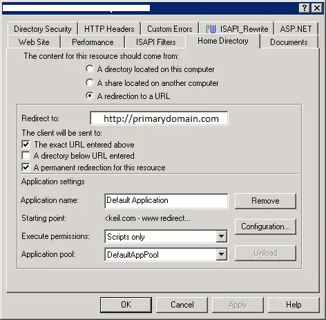The image size is (326, 320).
Task: Click the title bar help question mark
Action: tap(305, 8)
